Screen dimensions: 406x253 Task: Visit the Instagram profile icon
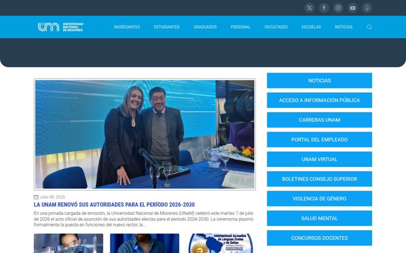point(338,8)
